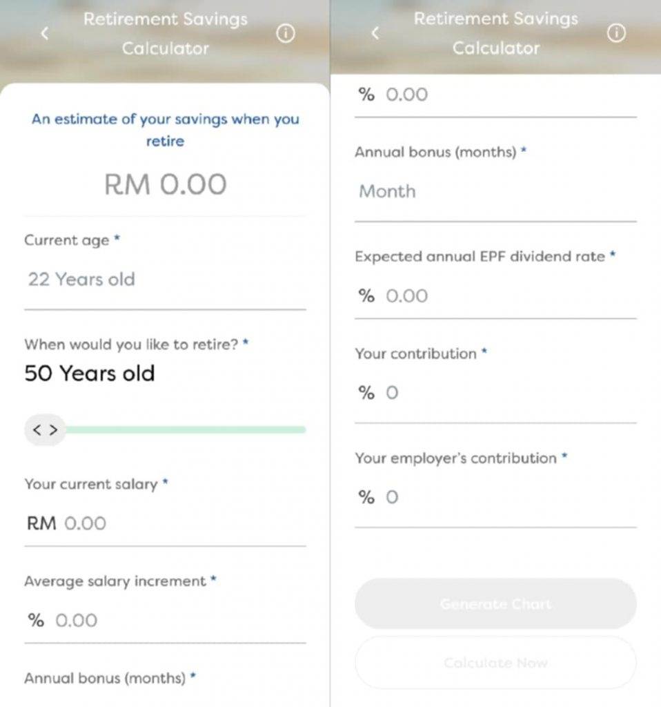
Task: Click top percentage field on right screen
Action: click(x=495, y=95)
